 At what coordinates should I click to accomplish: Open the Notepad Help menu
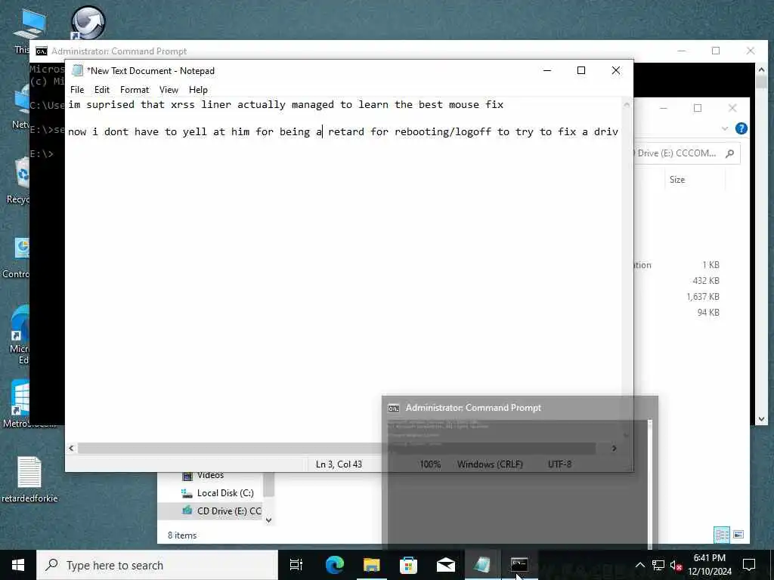pyautogui.click(x=198, y=90)
